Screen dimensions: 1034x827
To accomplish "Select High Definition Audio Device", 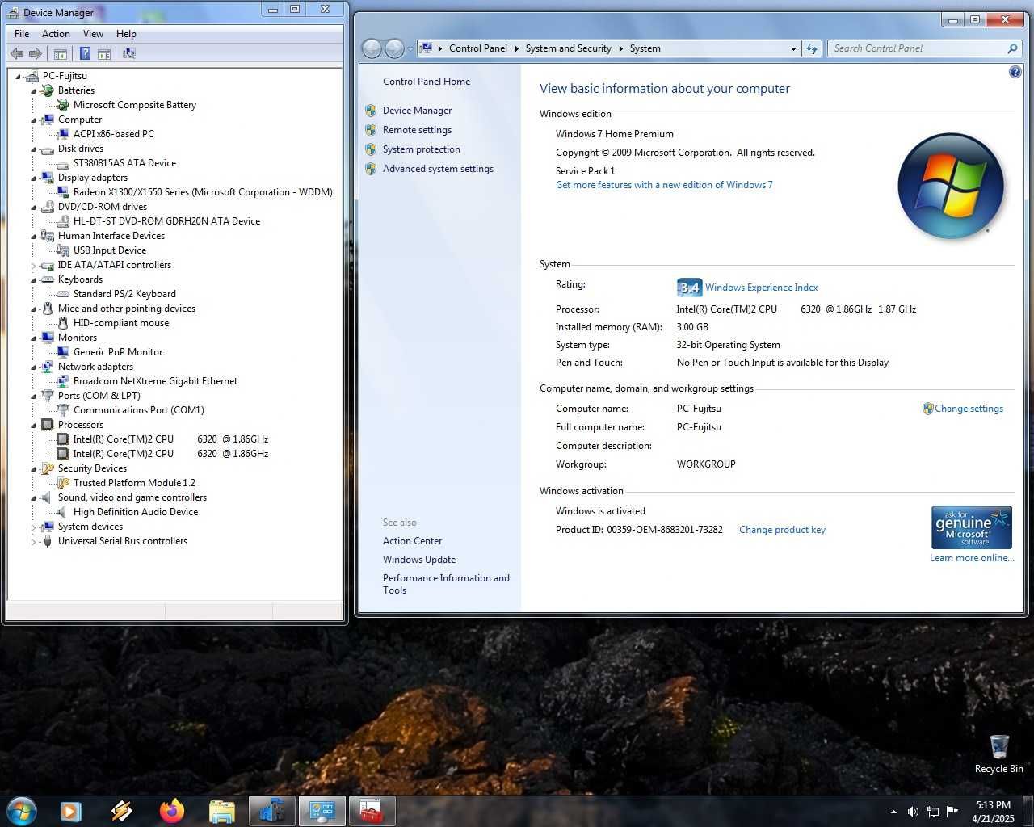I will [135, 512].
